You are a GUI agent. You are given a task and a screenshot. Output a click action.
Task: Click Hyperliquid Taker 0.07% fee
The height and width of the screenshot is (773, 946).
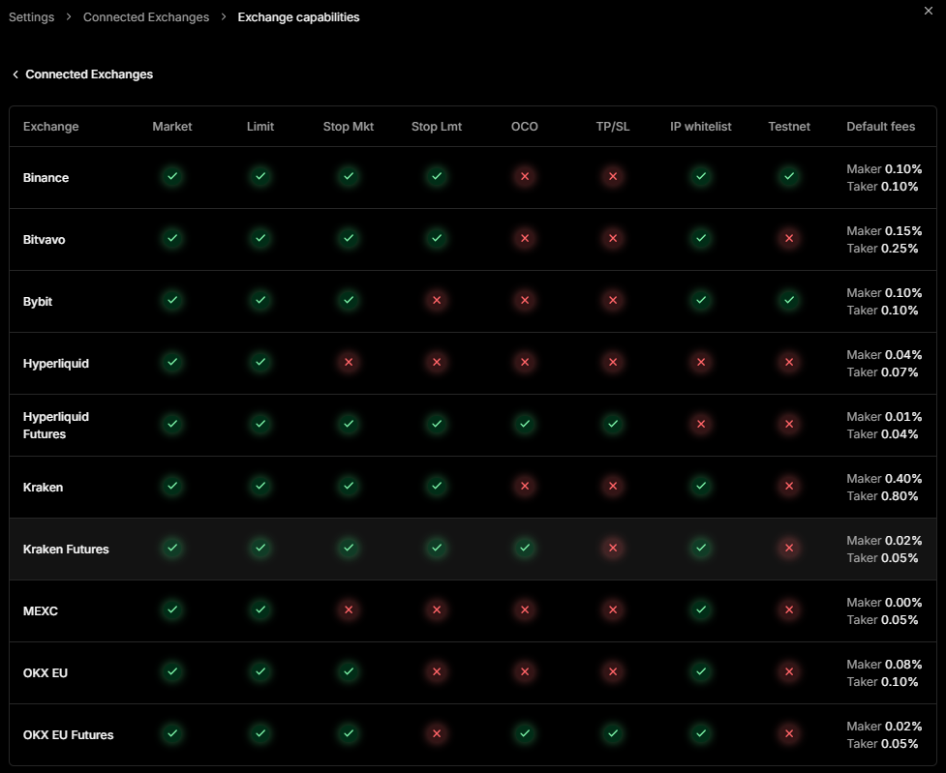(882, 372)
